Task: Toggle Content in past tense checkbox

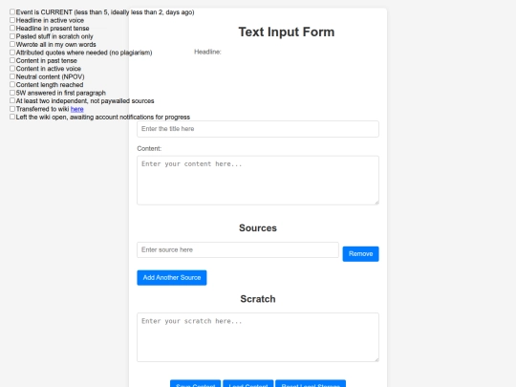Action: coord(12,60)
